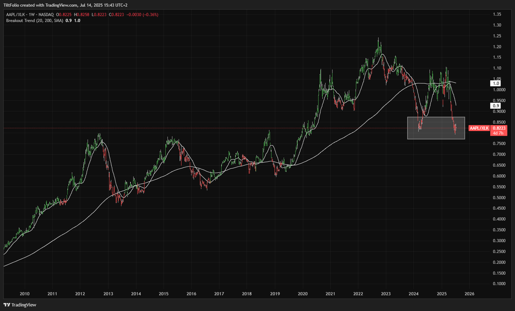
Task: Click the 2023 label on the time axis
Action: pos(386,294)
